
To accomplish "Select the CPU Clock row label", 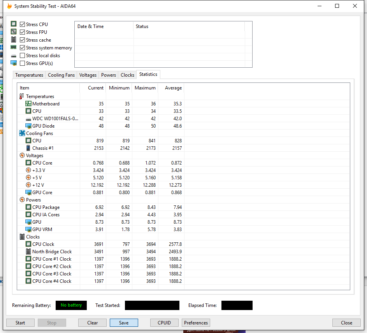I will pos(43,244).
